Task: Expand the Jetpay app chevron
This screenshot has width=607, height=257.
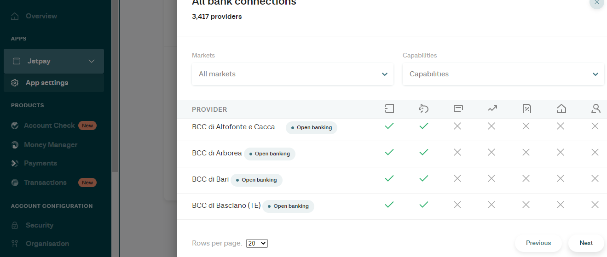Action: (92, 61)
